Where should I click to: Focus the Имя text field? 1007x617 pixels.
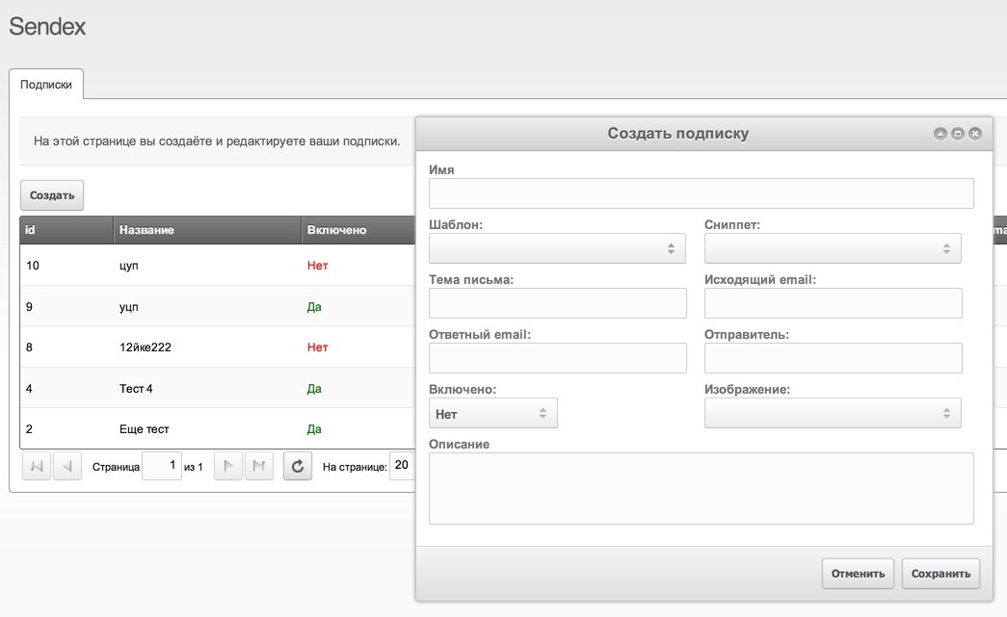[702, 193]
